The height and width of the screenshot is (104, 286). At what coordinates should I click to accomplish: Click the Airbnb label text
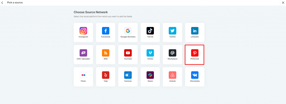point(172,81)
